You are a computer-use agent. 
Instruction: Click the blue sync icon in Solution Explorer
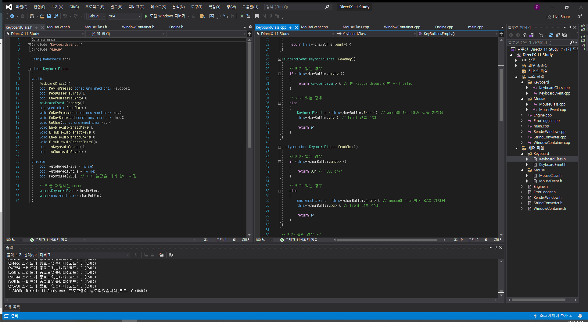click(551, 35)
